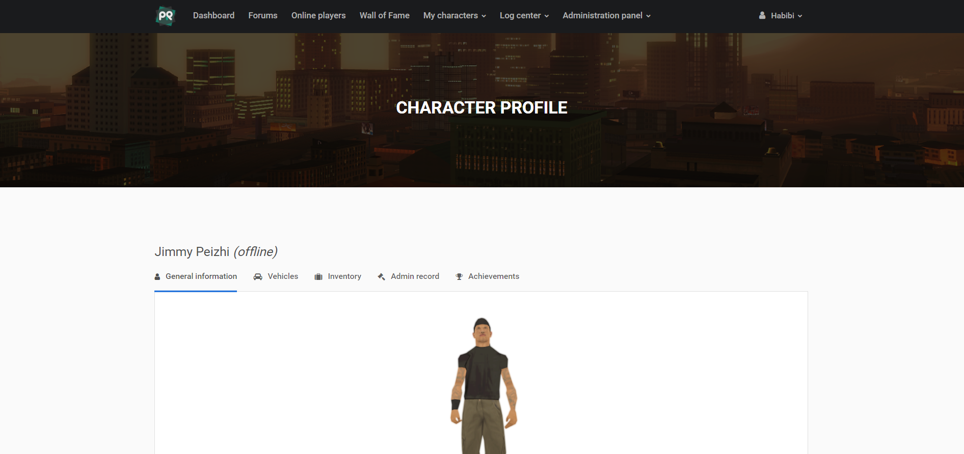964x454 pixels.
Task: Open the Wall of Fame page
Action: (385, 16)
